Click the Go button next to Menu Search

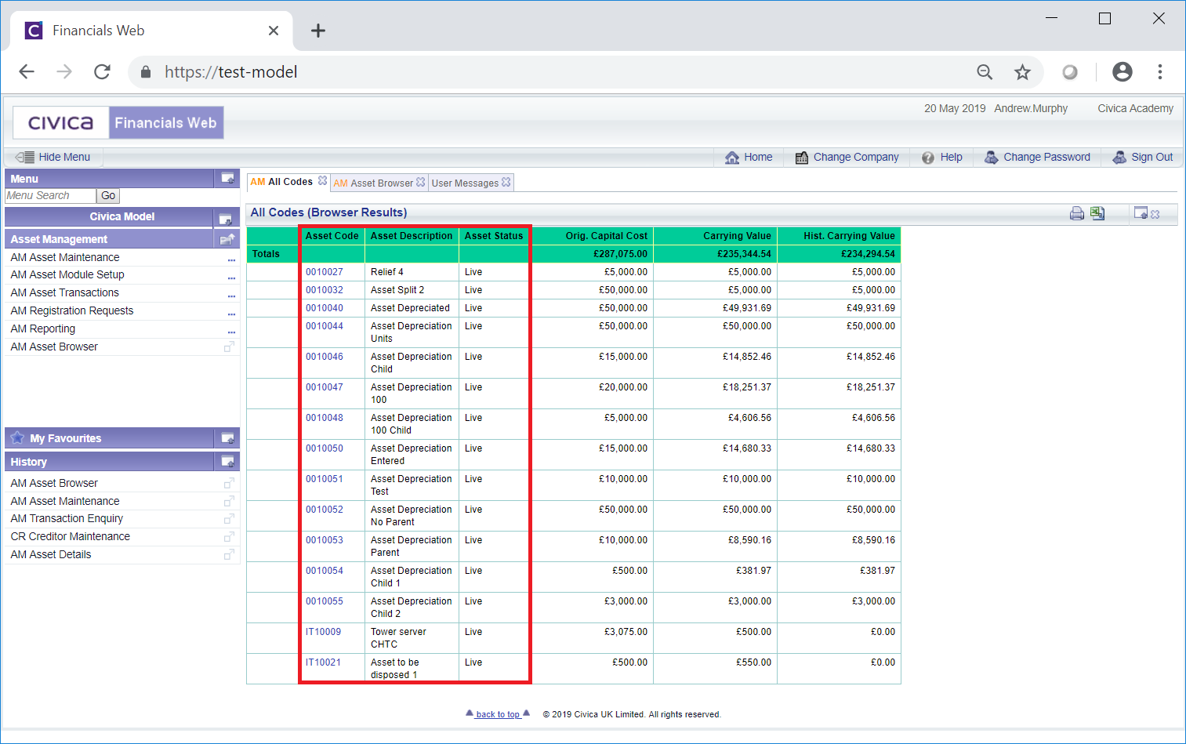click(x=108, y=196)
